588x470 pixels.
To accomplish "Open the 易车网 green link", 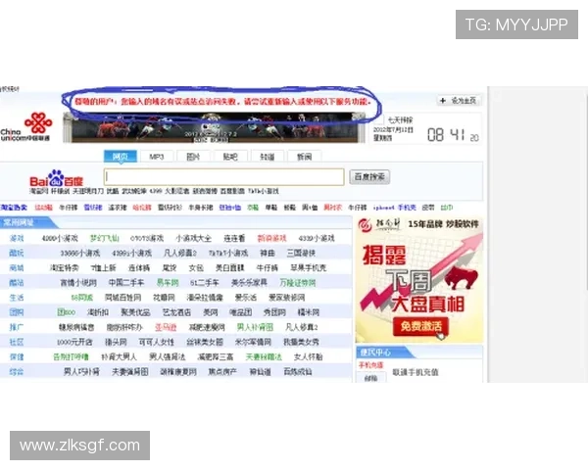I will [168, 283].
